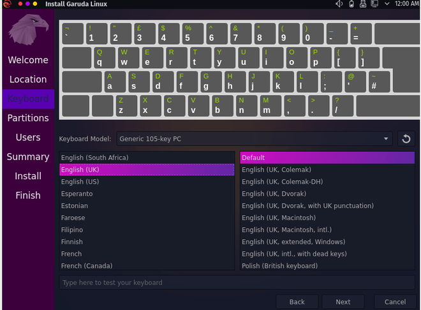The width and height of the screenshot is (421, 310).
Task: Click the battery status icon
Action: (x=351, y=4)
